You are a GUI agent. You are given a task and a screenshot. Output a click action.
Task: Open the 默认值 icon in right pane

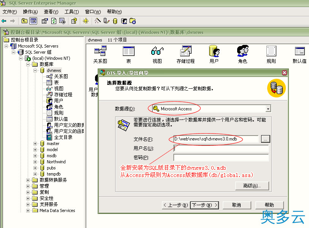pos(299,54)
